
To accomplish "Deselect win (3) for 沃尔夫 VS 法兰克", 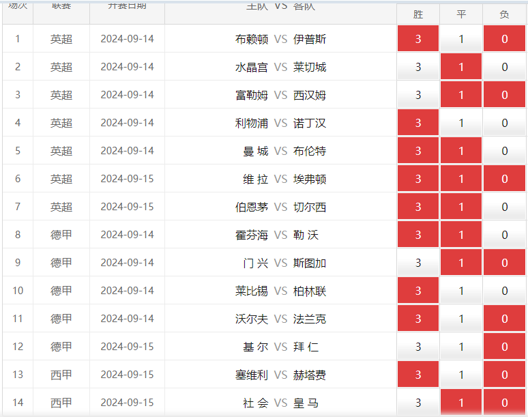I will pos(418,318).
